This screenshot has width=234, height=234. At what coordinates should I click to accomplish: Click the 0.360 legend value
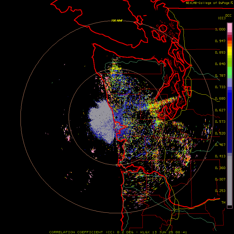[220, 168]
